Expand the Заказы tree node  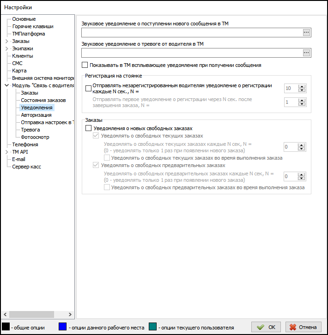click(x=6, y=42)
